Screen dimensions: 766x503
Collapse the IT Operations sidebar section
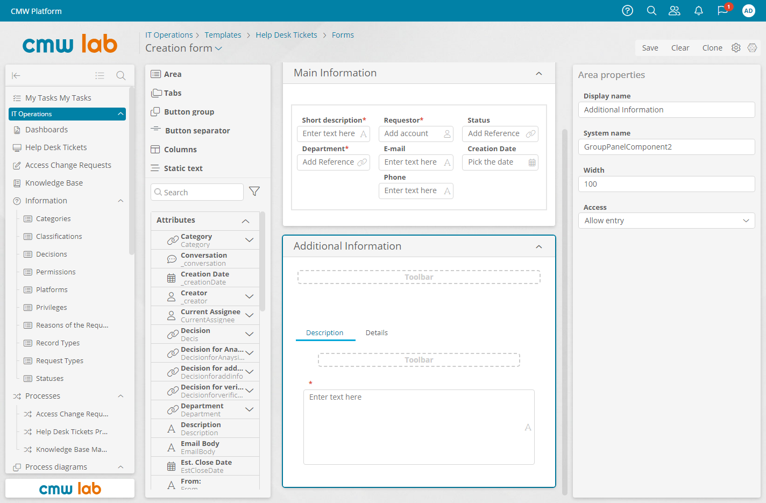[120, 114]
